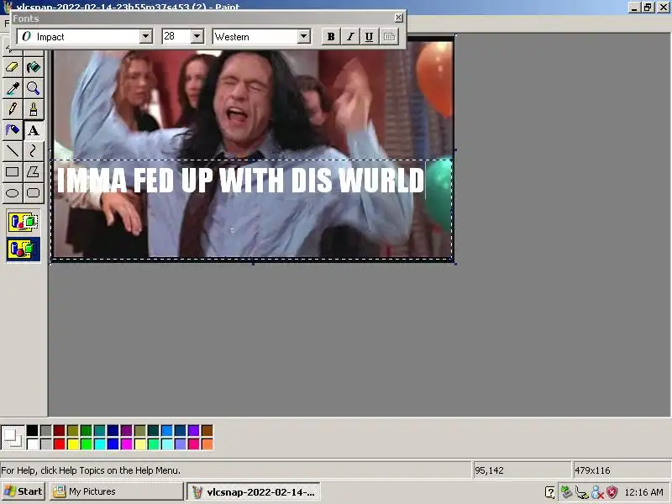This screenshot has width=672, height=504.
Task: Switch to My Pictures taskbar window
Action: (116, 491)
